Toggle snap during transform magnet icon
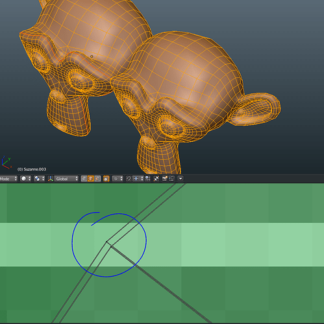 tap(129, 179)
